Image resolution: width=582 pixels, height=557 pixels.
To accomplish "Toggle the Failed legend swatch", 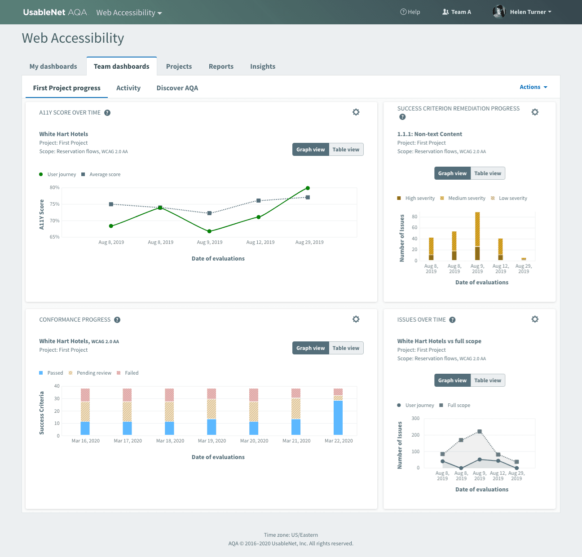I will click(119, 373).
